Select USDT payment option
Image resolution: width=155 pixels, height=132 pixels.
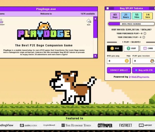[131, 48]
